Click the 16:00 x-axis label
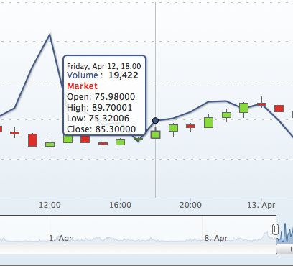This screenshot has width=293, height=266. (120, 205)
